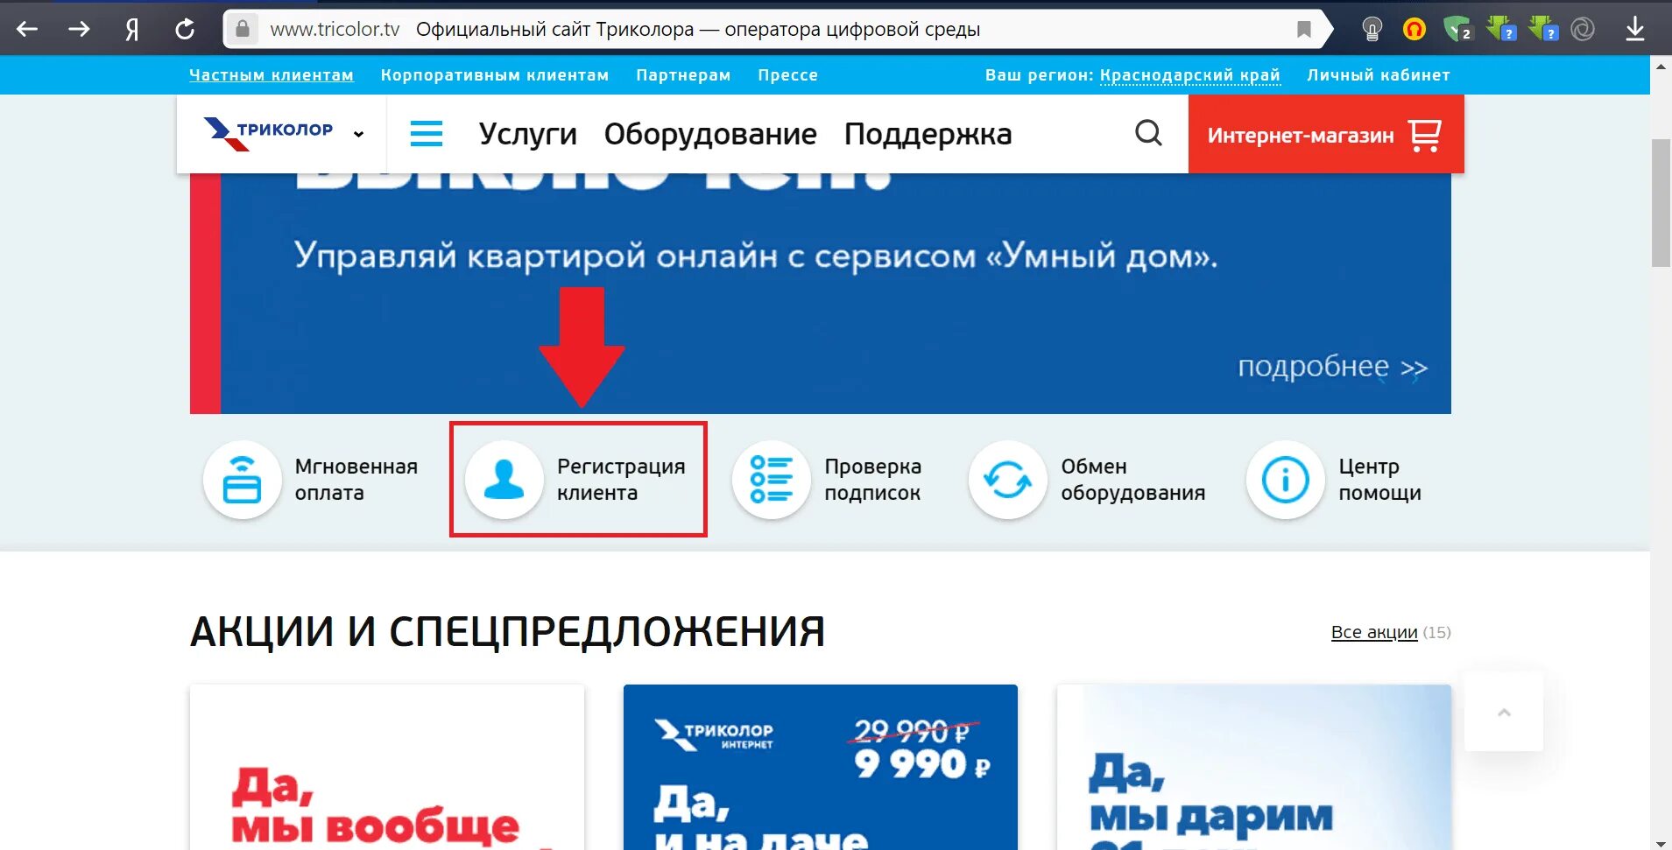Click the page vertical scrollbar thumb
Screen dimensions: 1672x850
(1661, 203)
